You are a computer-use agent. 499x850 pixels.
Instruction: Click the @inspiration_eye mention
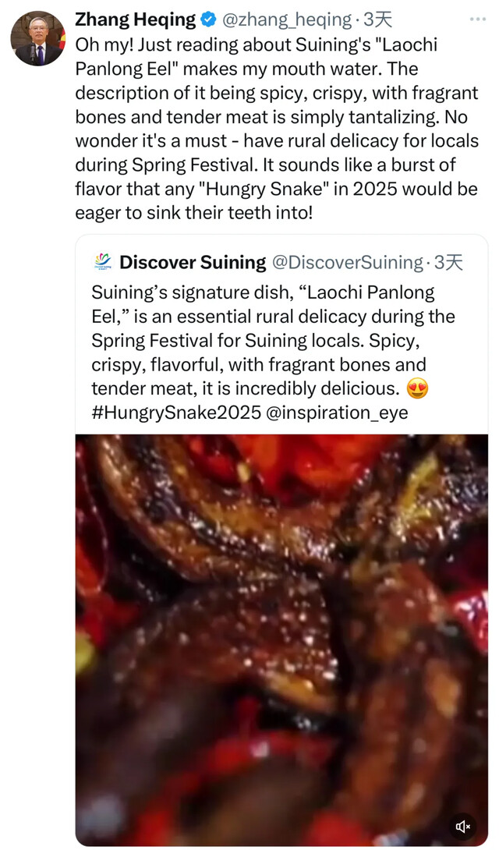pos(337,413)
